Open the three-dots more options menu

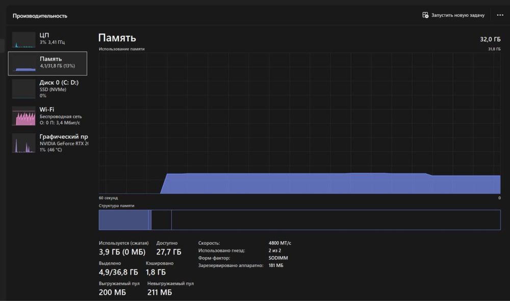pos(500,15)
